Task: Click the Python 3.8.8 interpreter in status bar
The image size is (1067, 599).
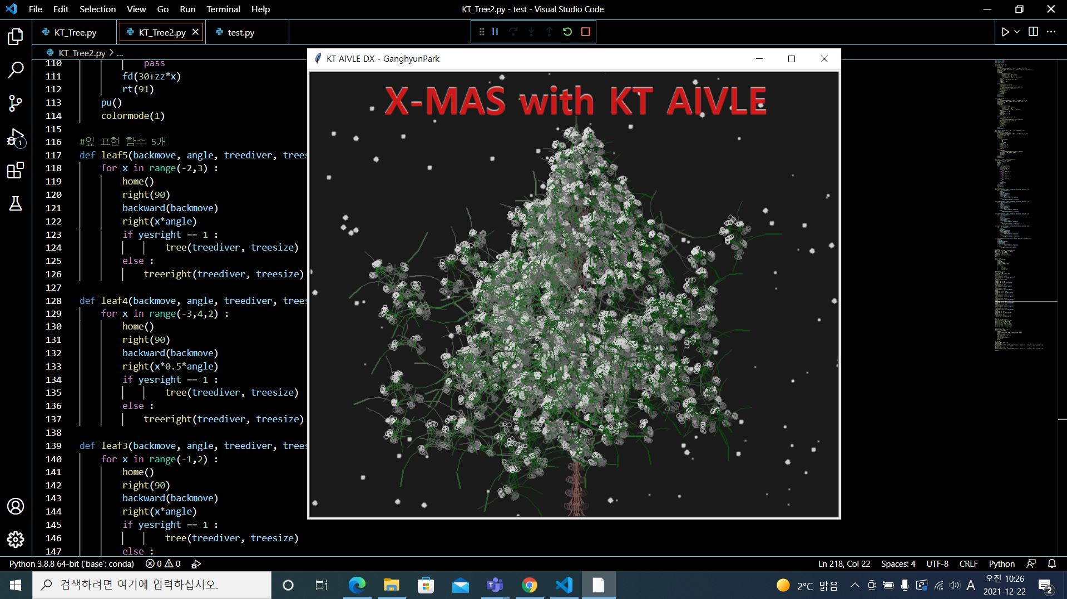Action: (71, 563)
